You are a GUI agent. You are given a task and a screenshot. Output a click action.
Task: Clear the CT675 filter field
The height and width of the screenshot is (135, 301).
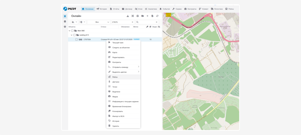[x=132, y=22]
